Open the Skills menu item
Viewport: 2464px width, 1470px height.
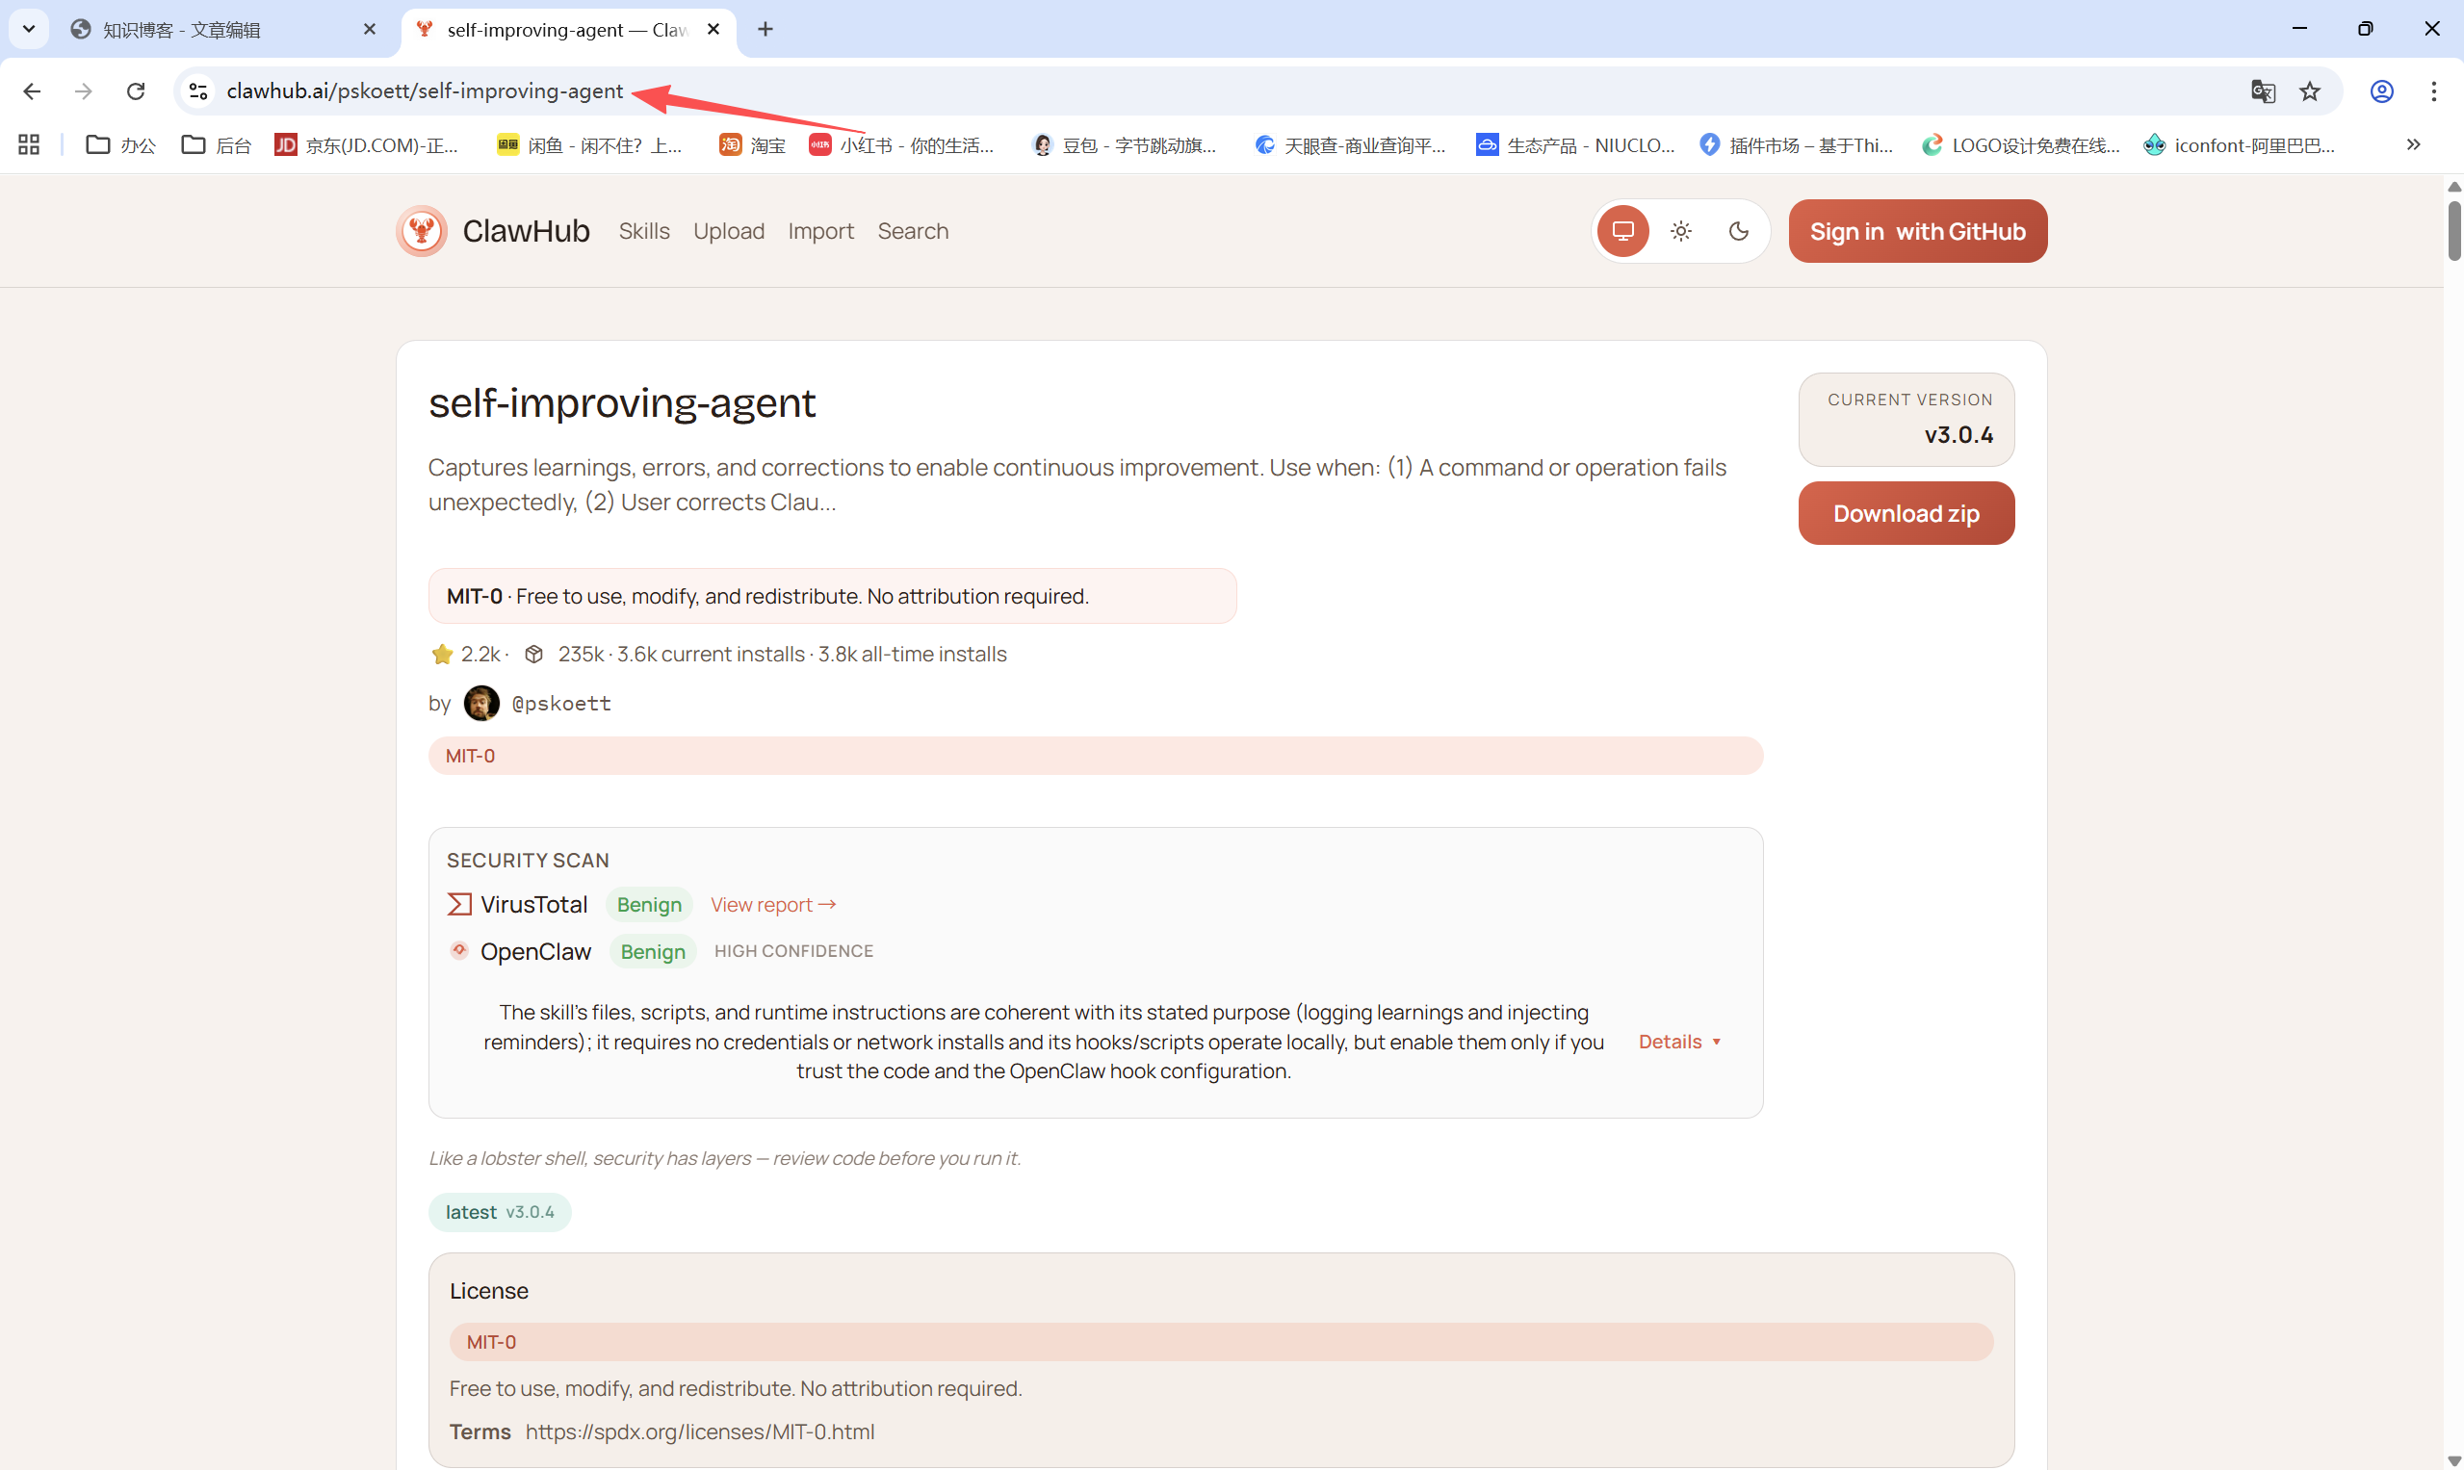point(644,231)
